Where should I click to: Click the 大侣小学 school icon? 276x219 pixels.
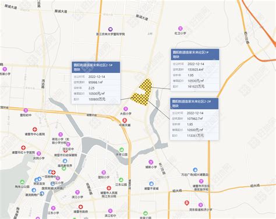click(126, 109)
